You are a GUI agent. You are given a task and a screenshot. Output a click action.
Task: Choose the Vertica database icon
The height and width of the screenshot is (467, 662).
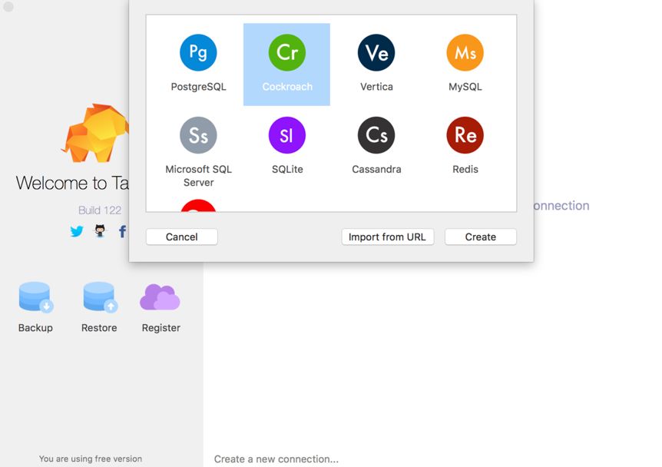coord(376,52)
